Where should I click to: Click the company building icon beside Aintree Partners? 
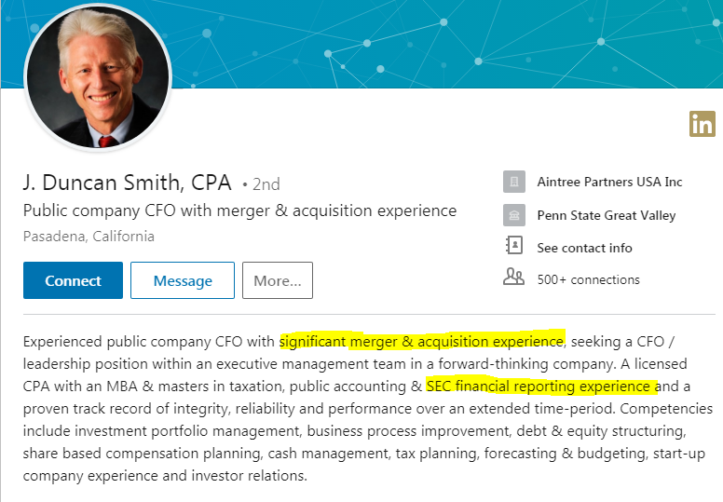[514, 182]
